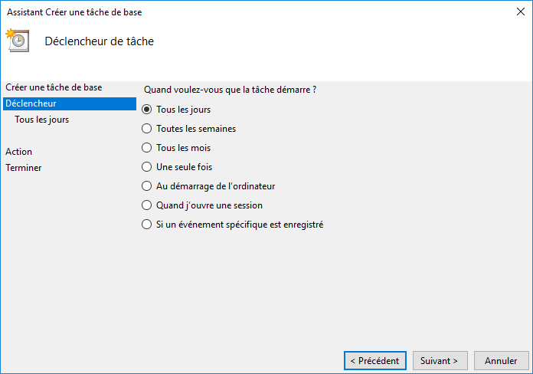Click the task scheduler clock icon
The width and height of the screenshot is (533, 374).
click(18, 41)
